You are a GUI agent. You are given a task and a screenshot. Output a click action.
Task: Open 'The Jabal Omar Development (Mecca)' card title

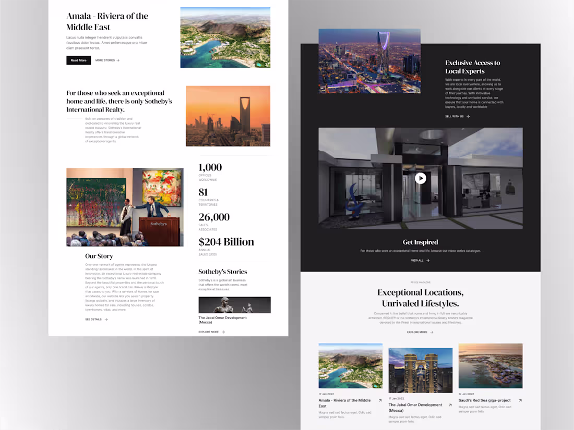[415, 408]
